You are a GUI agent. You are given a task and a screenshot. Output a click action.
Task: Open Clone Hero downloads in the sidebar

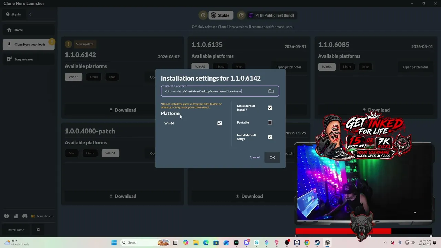29,44
